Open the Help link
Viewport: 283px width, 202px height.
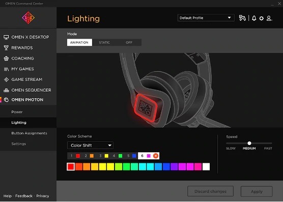pos(8,196)
